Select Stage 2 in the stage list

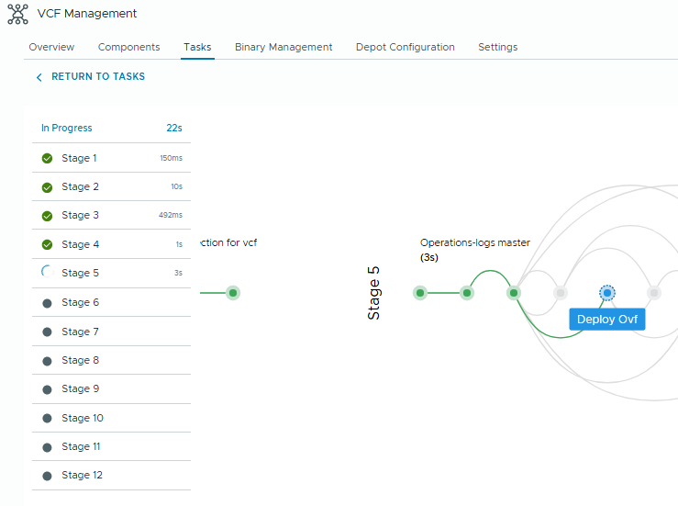point(81,186)
